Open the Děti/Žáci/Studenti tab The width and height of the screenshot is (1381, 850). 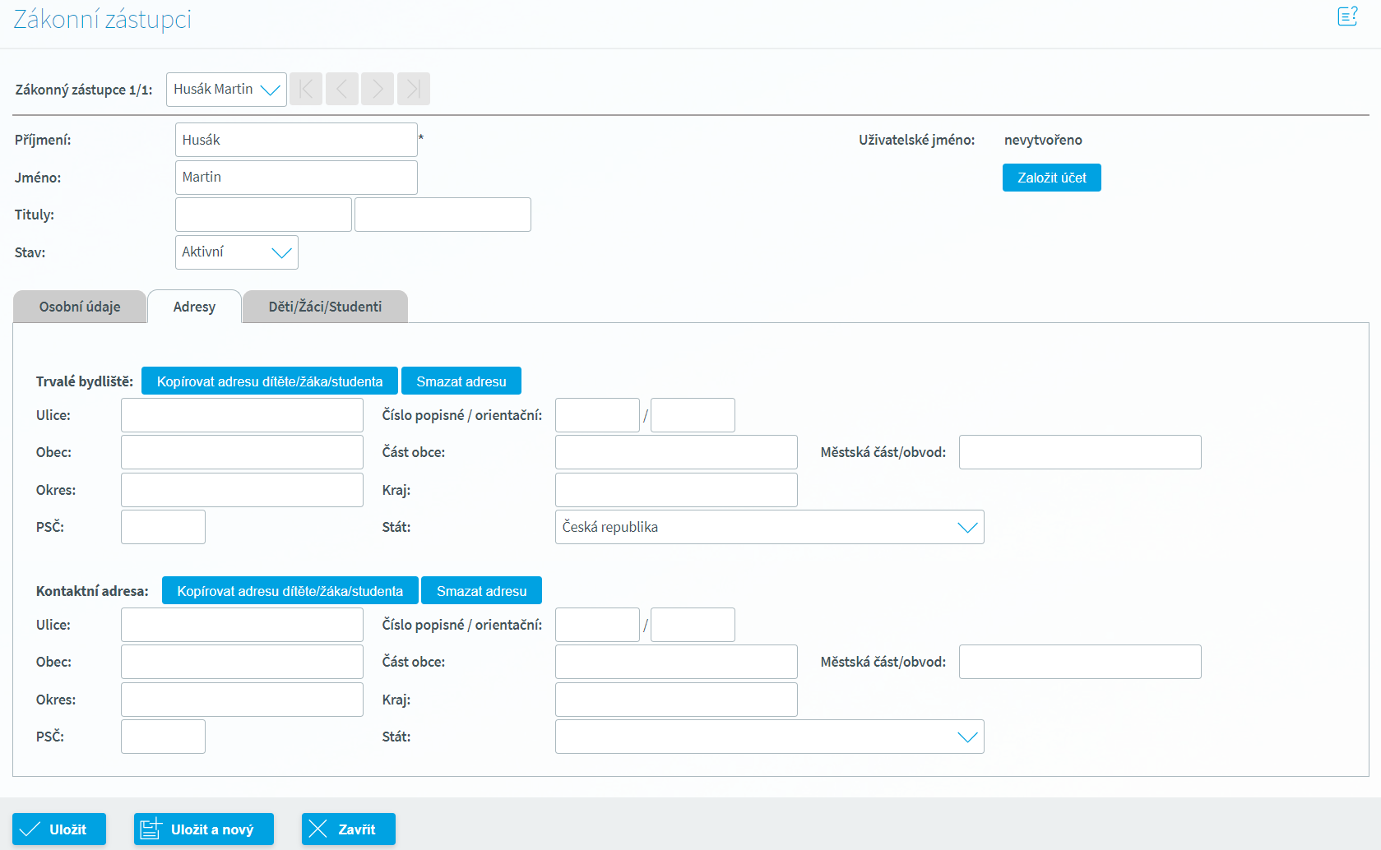click(x=325, y=307)
